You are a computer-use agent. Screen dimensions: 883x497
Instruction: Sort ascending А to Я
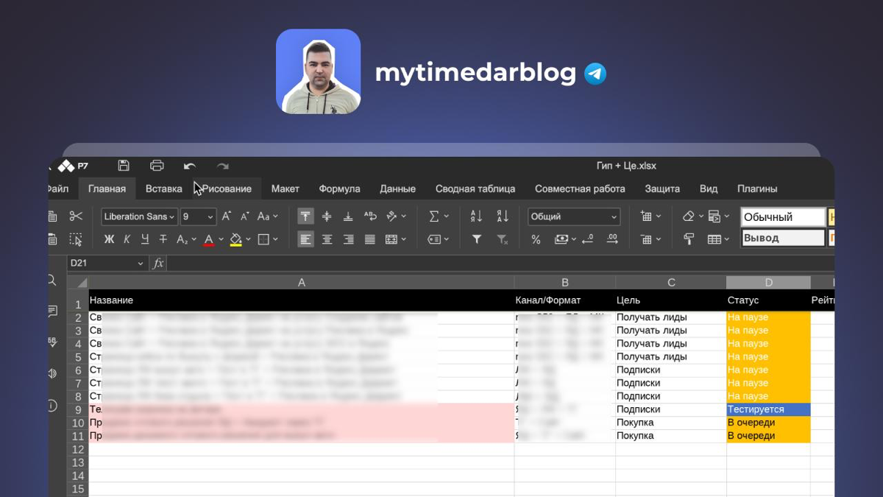tap(476, 216)
